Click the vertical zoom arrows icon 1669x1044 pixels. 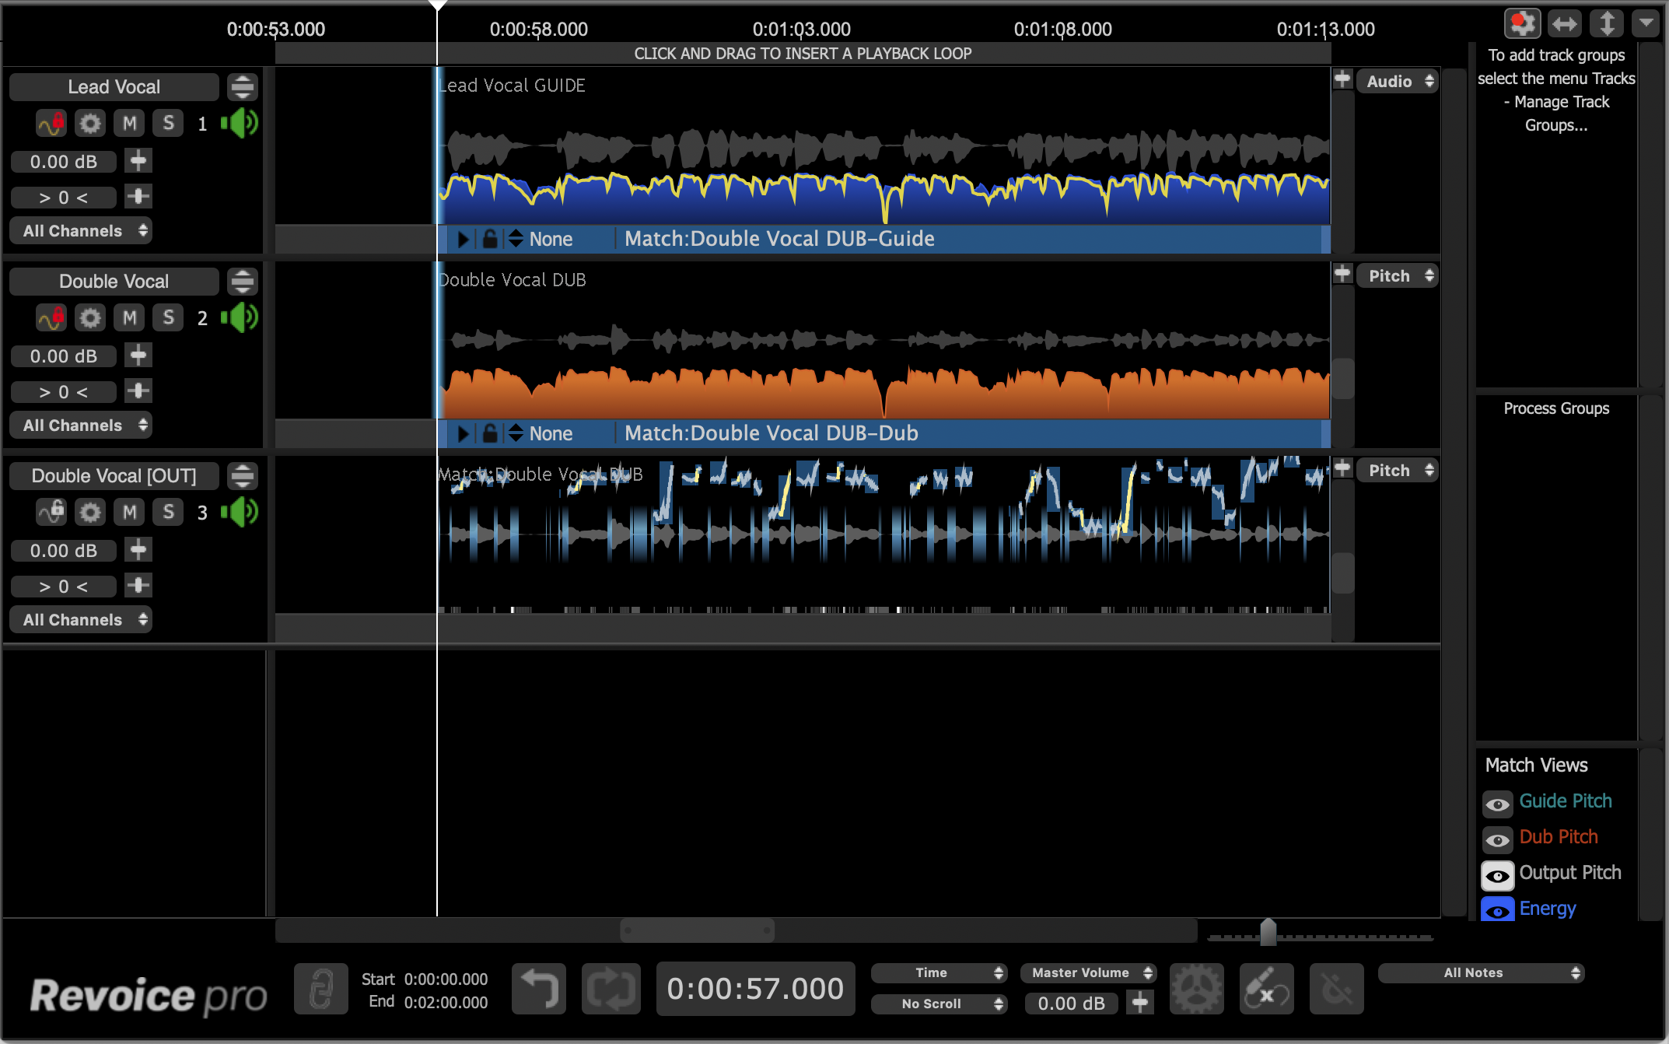click(1606, 24)
